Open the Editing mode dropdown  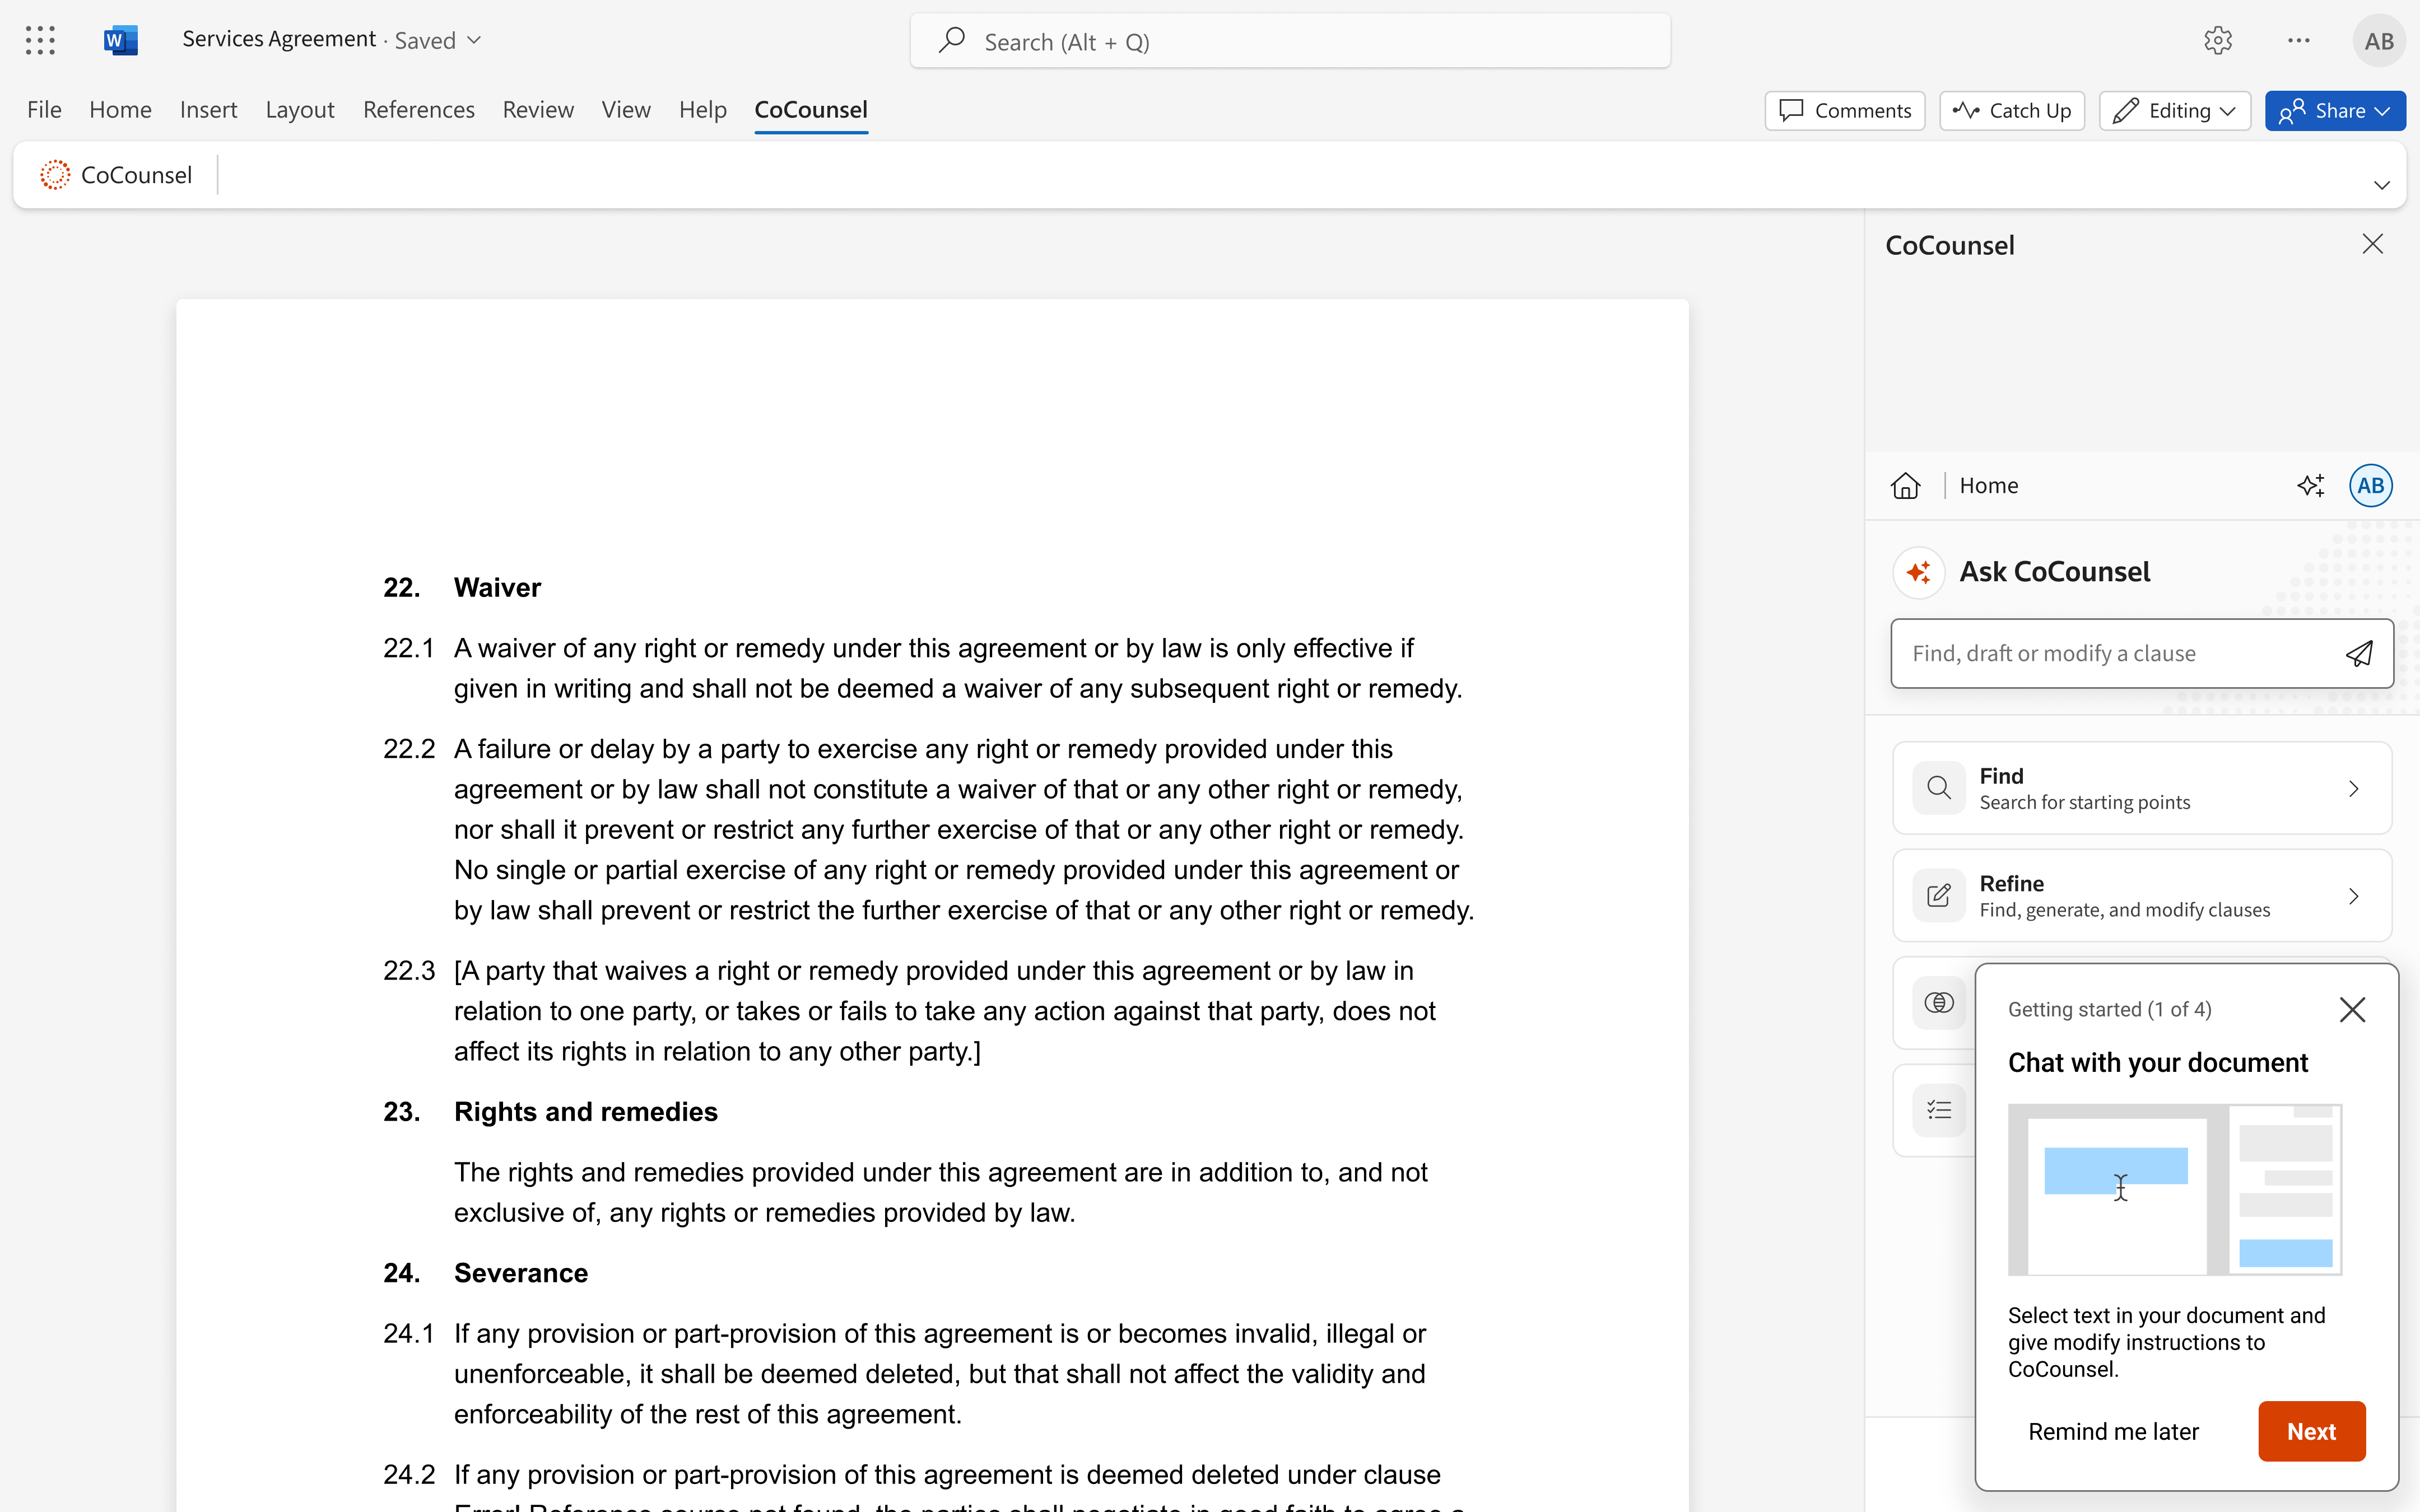(x=2174, y=111)
